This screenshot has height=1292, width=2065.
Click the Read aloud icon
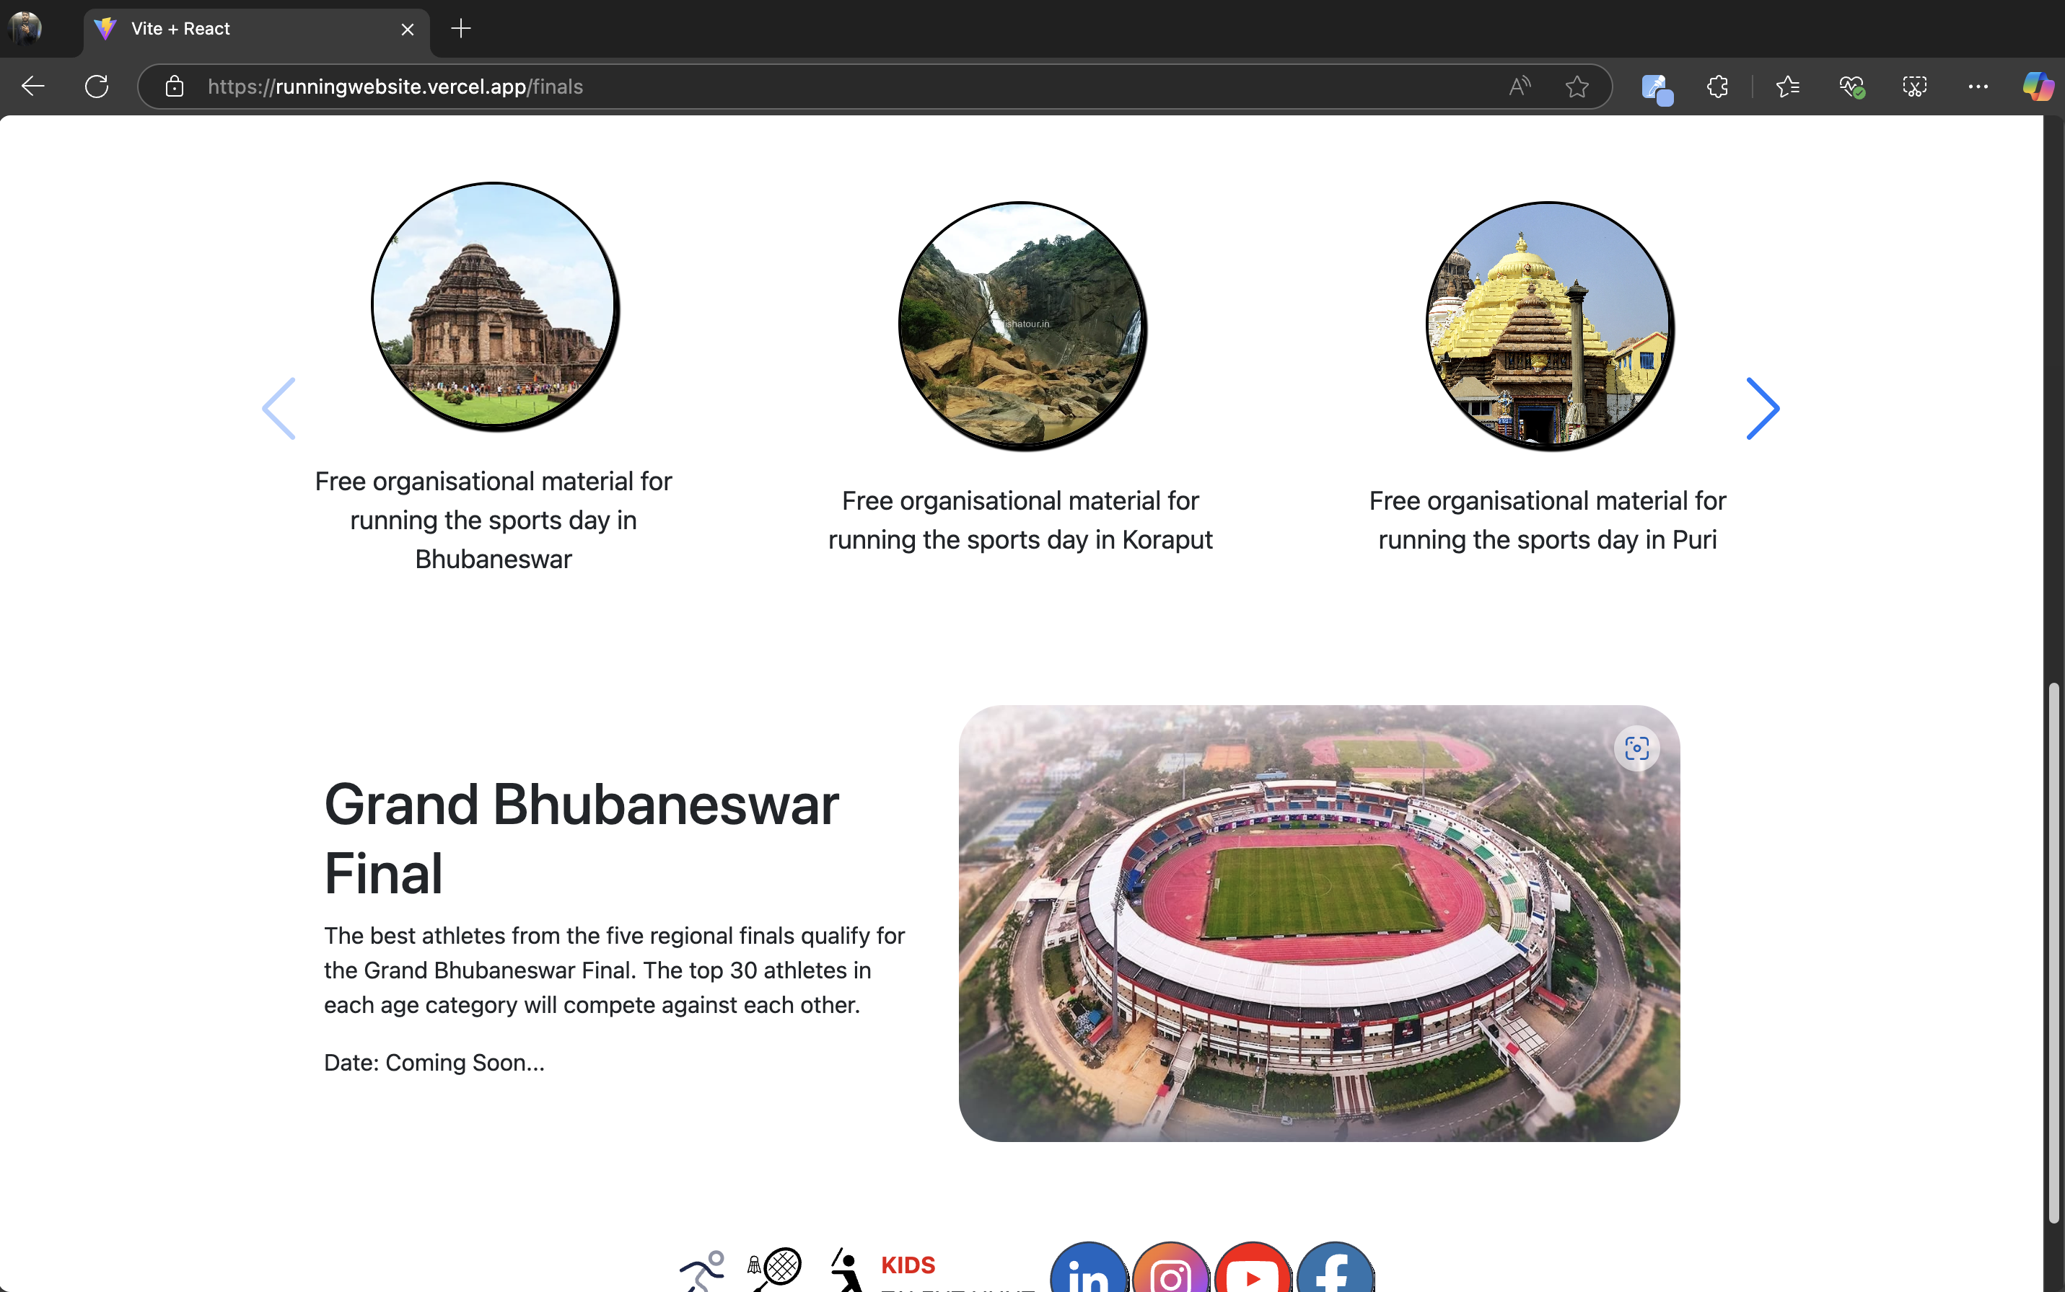pos(1520,87)
